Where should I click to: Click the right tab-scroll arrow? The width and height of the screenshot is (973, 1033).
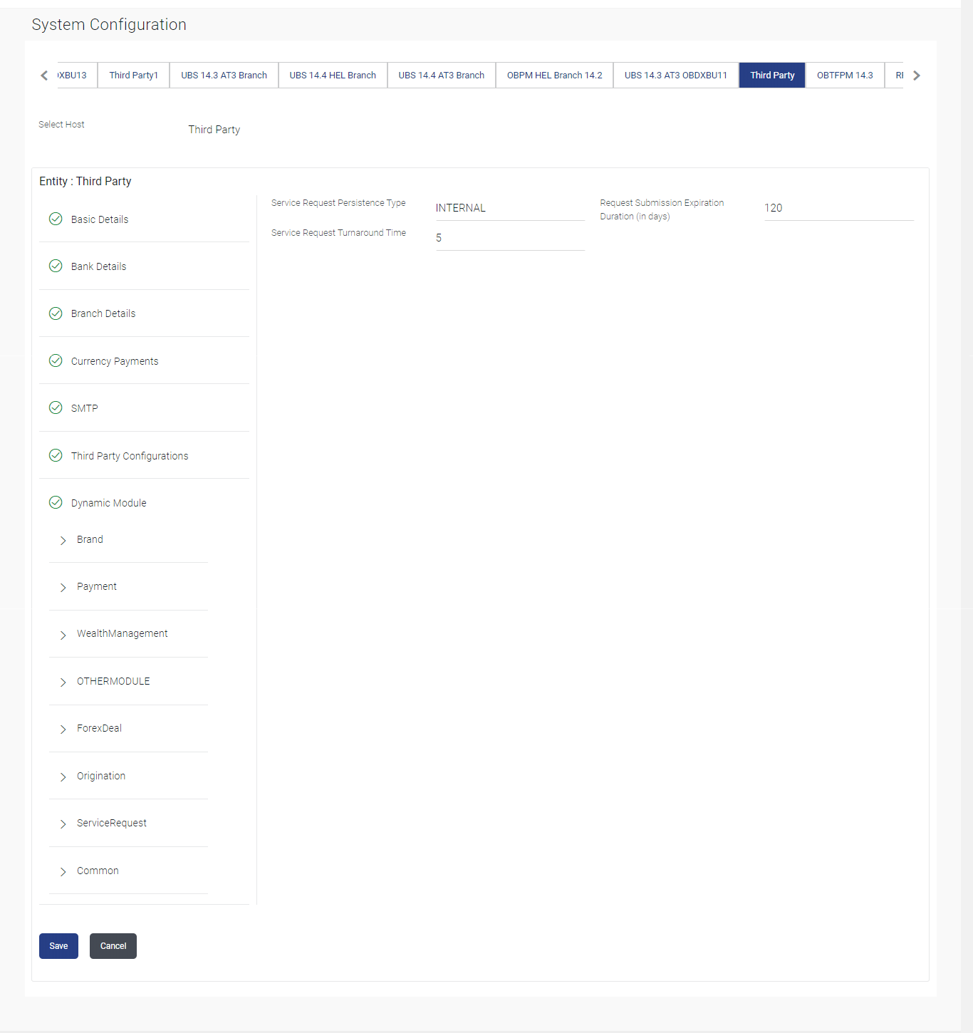tap(917, 76)
